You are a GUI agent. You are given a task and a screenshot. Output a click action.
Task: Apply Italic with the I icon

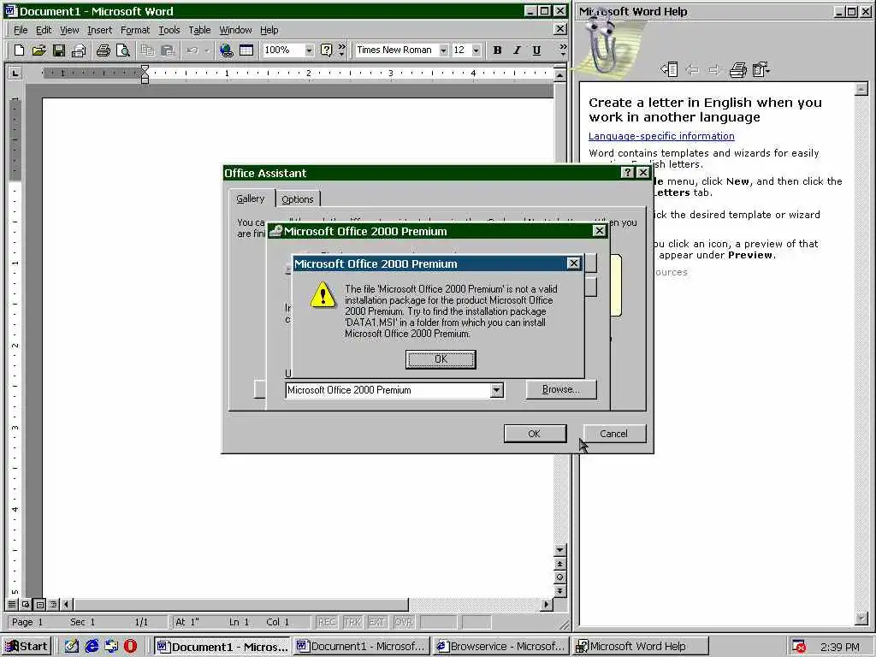(x=517, y=50)
